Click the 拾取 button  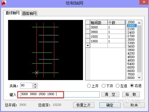[x=131, y=94]
